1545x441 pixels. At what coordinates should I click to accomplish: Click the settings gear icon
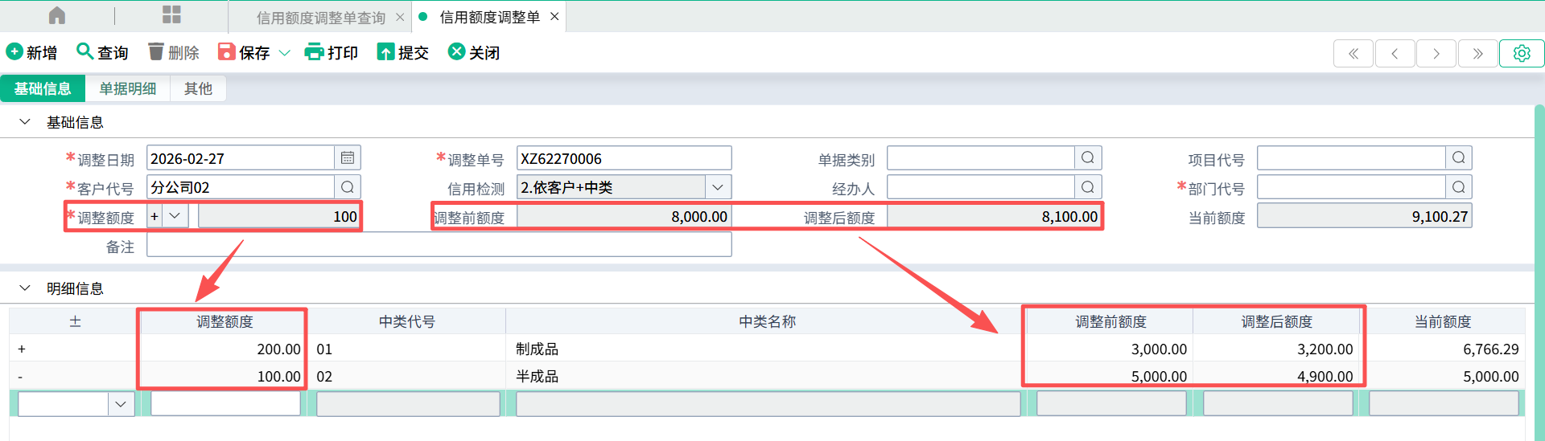click(x=1521, y=54)
